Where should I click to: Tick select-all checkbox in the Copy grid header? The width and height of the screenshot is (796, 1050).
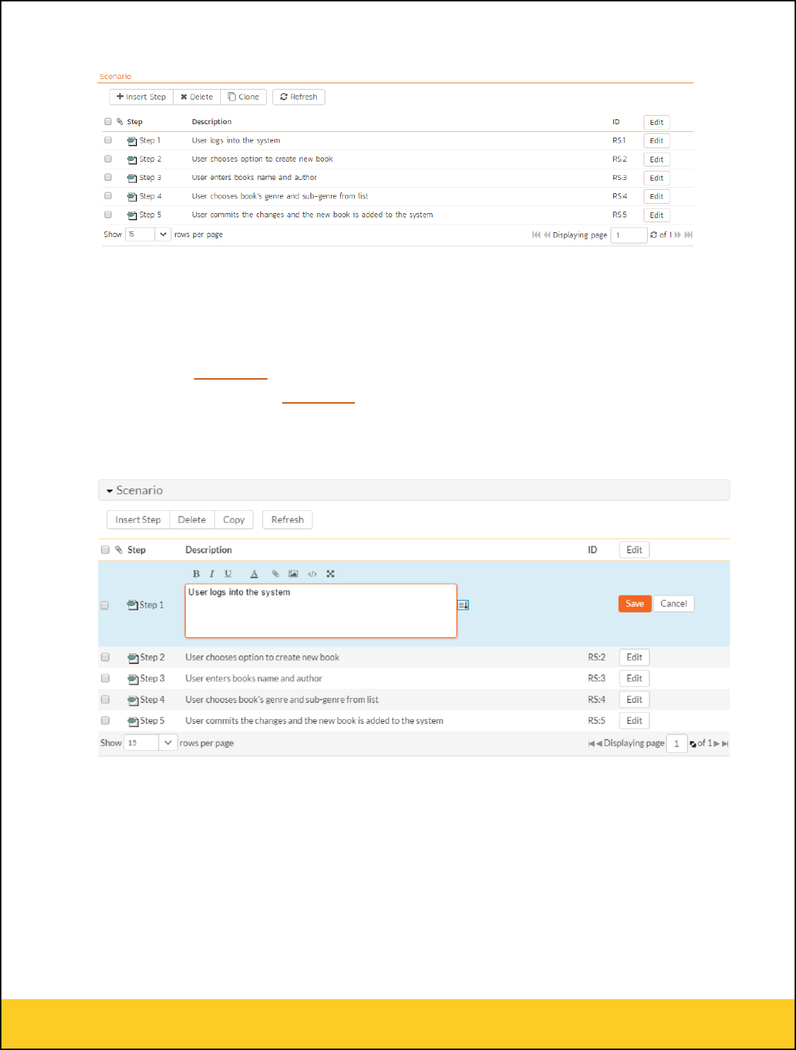pos(105,550)
